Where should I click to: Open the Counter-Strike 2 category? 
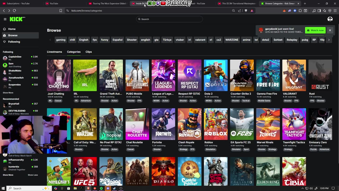tap(242, 75)
